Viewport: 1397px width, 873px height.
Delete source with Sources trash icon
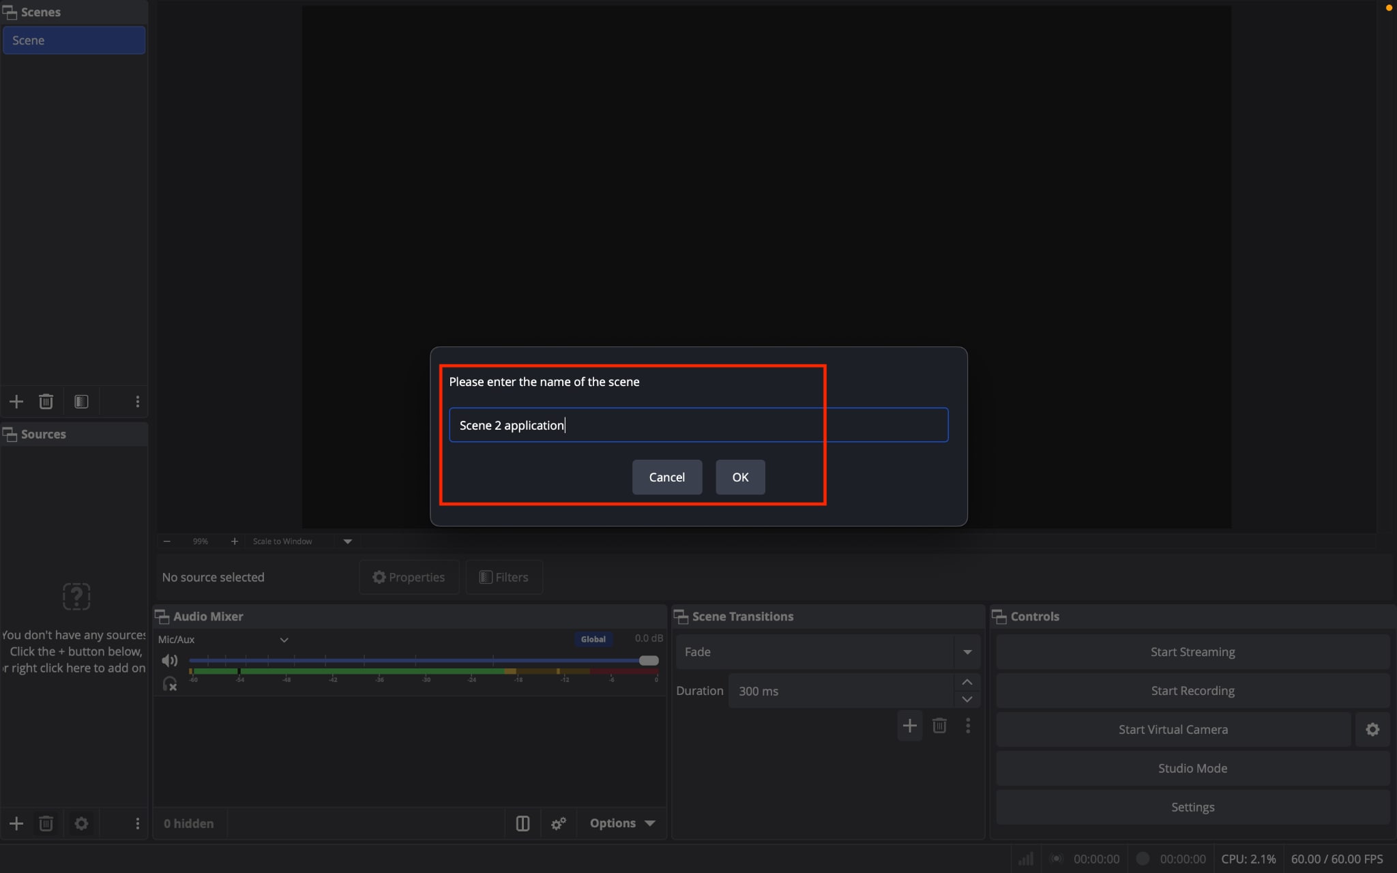pyautogui.click(x=46, y=823)
